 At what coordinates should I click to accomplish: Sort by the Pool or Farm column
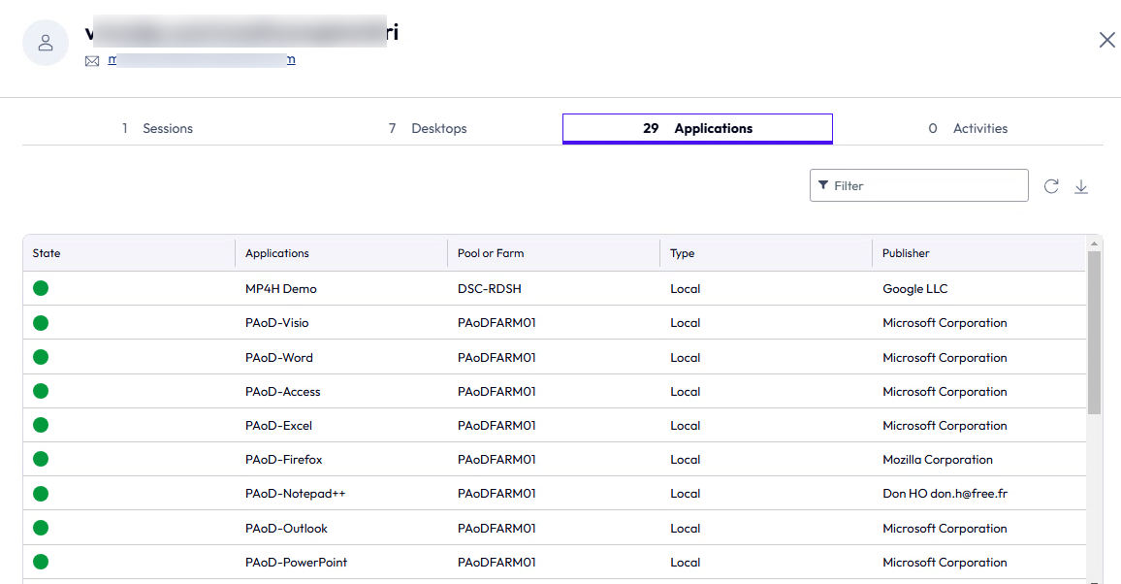click(x=491, y=253)
